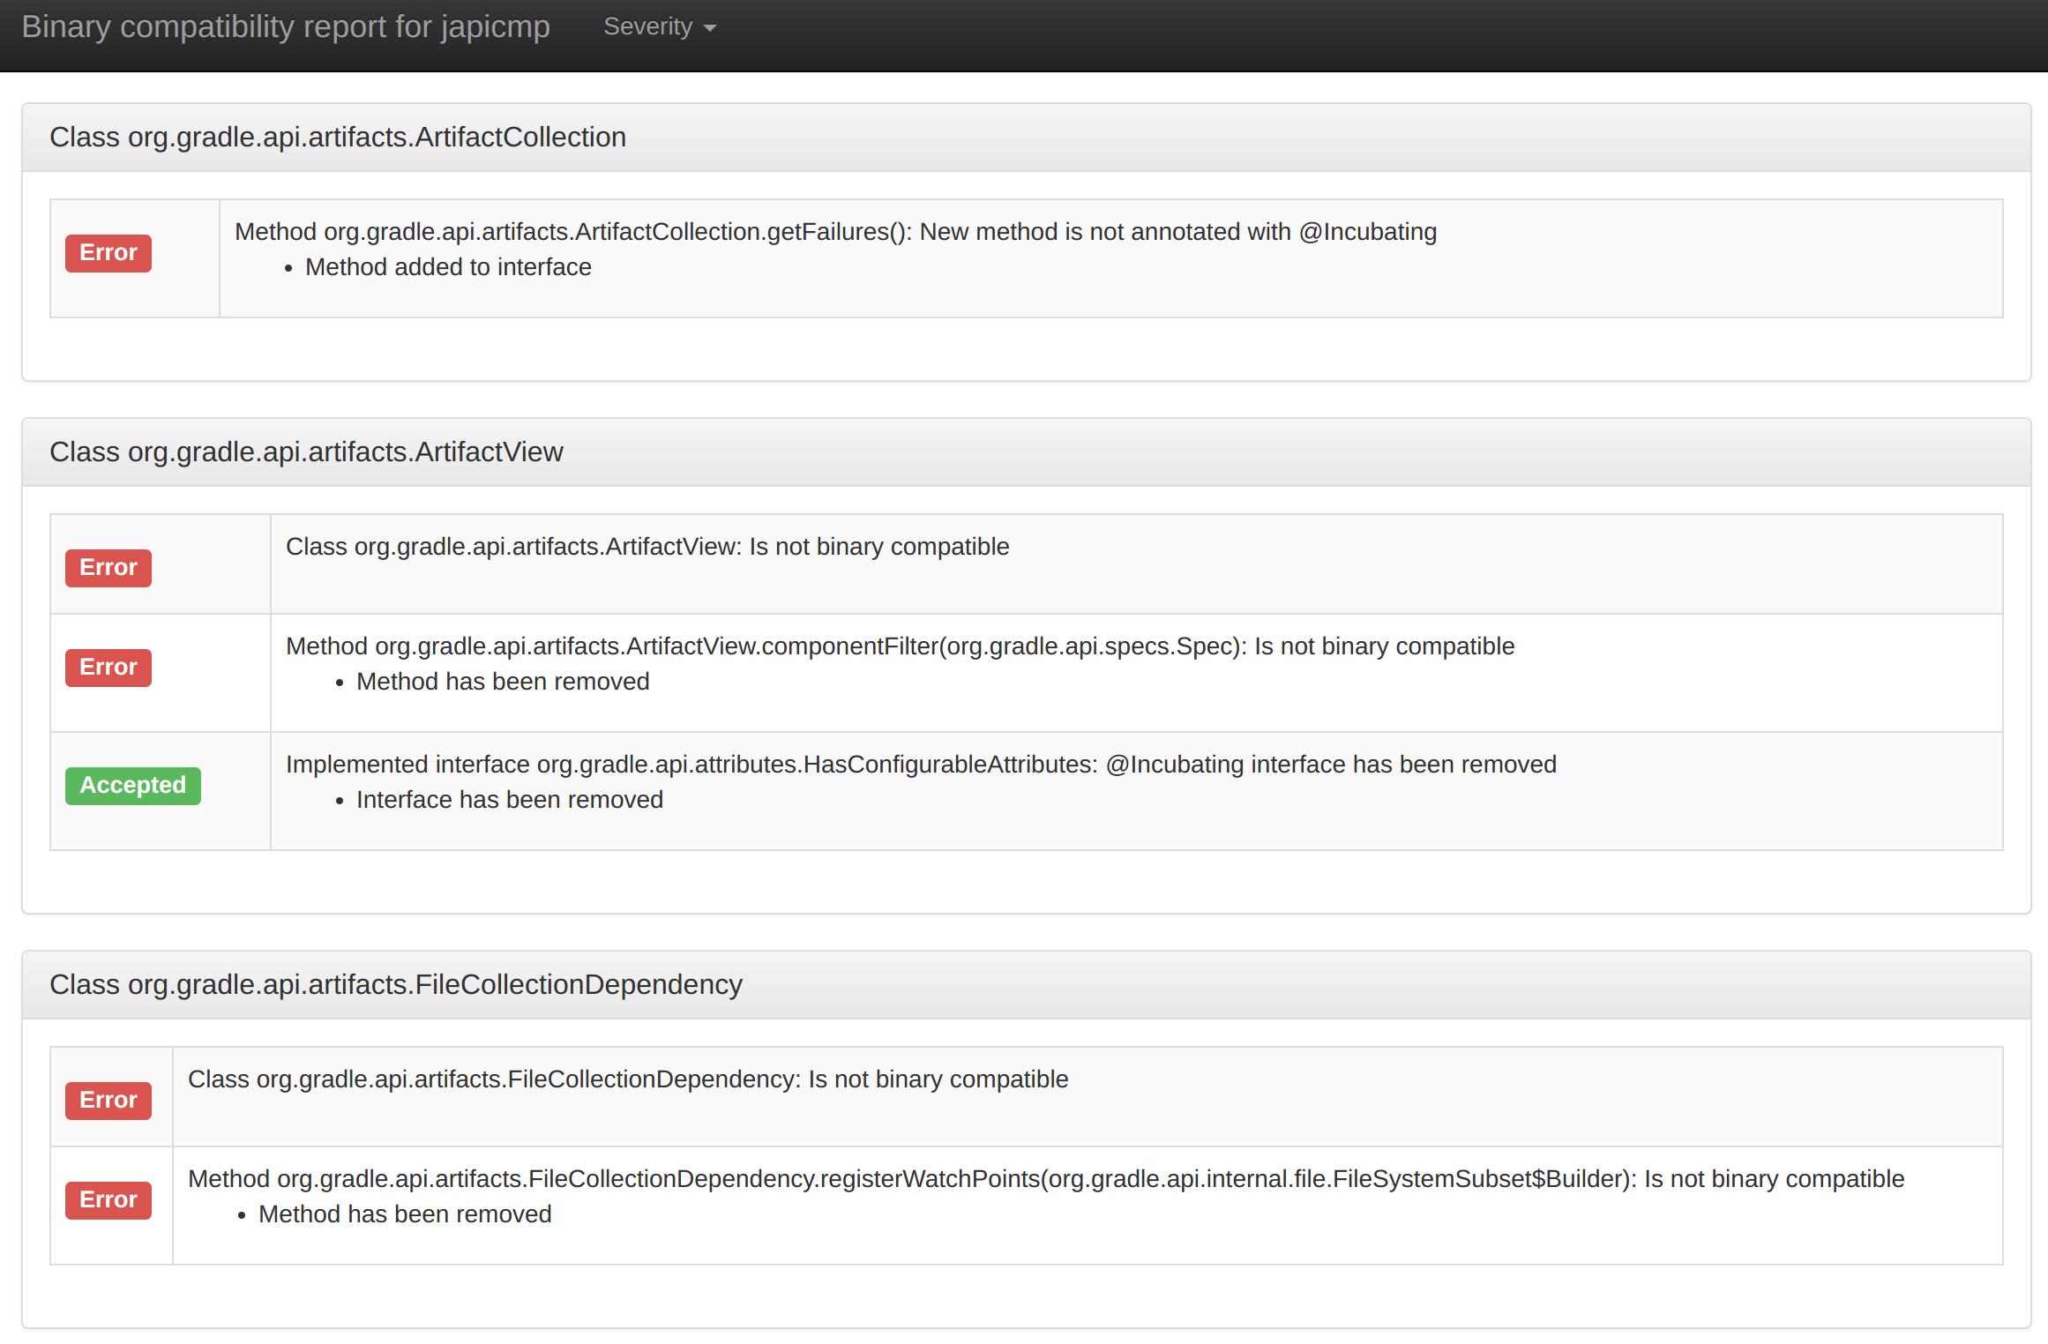Click 'Method added to interface' bullet text

447,266
